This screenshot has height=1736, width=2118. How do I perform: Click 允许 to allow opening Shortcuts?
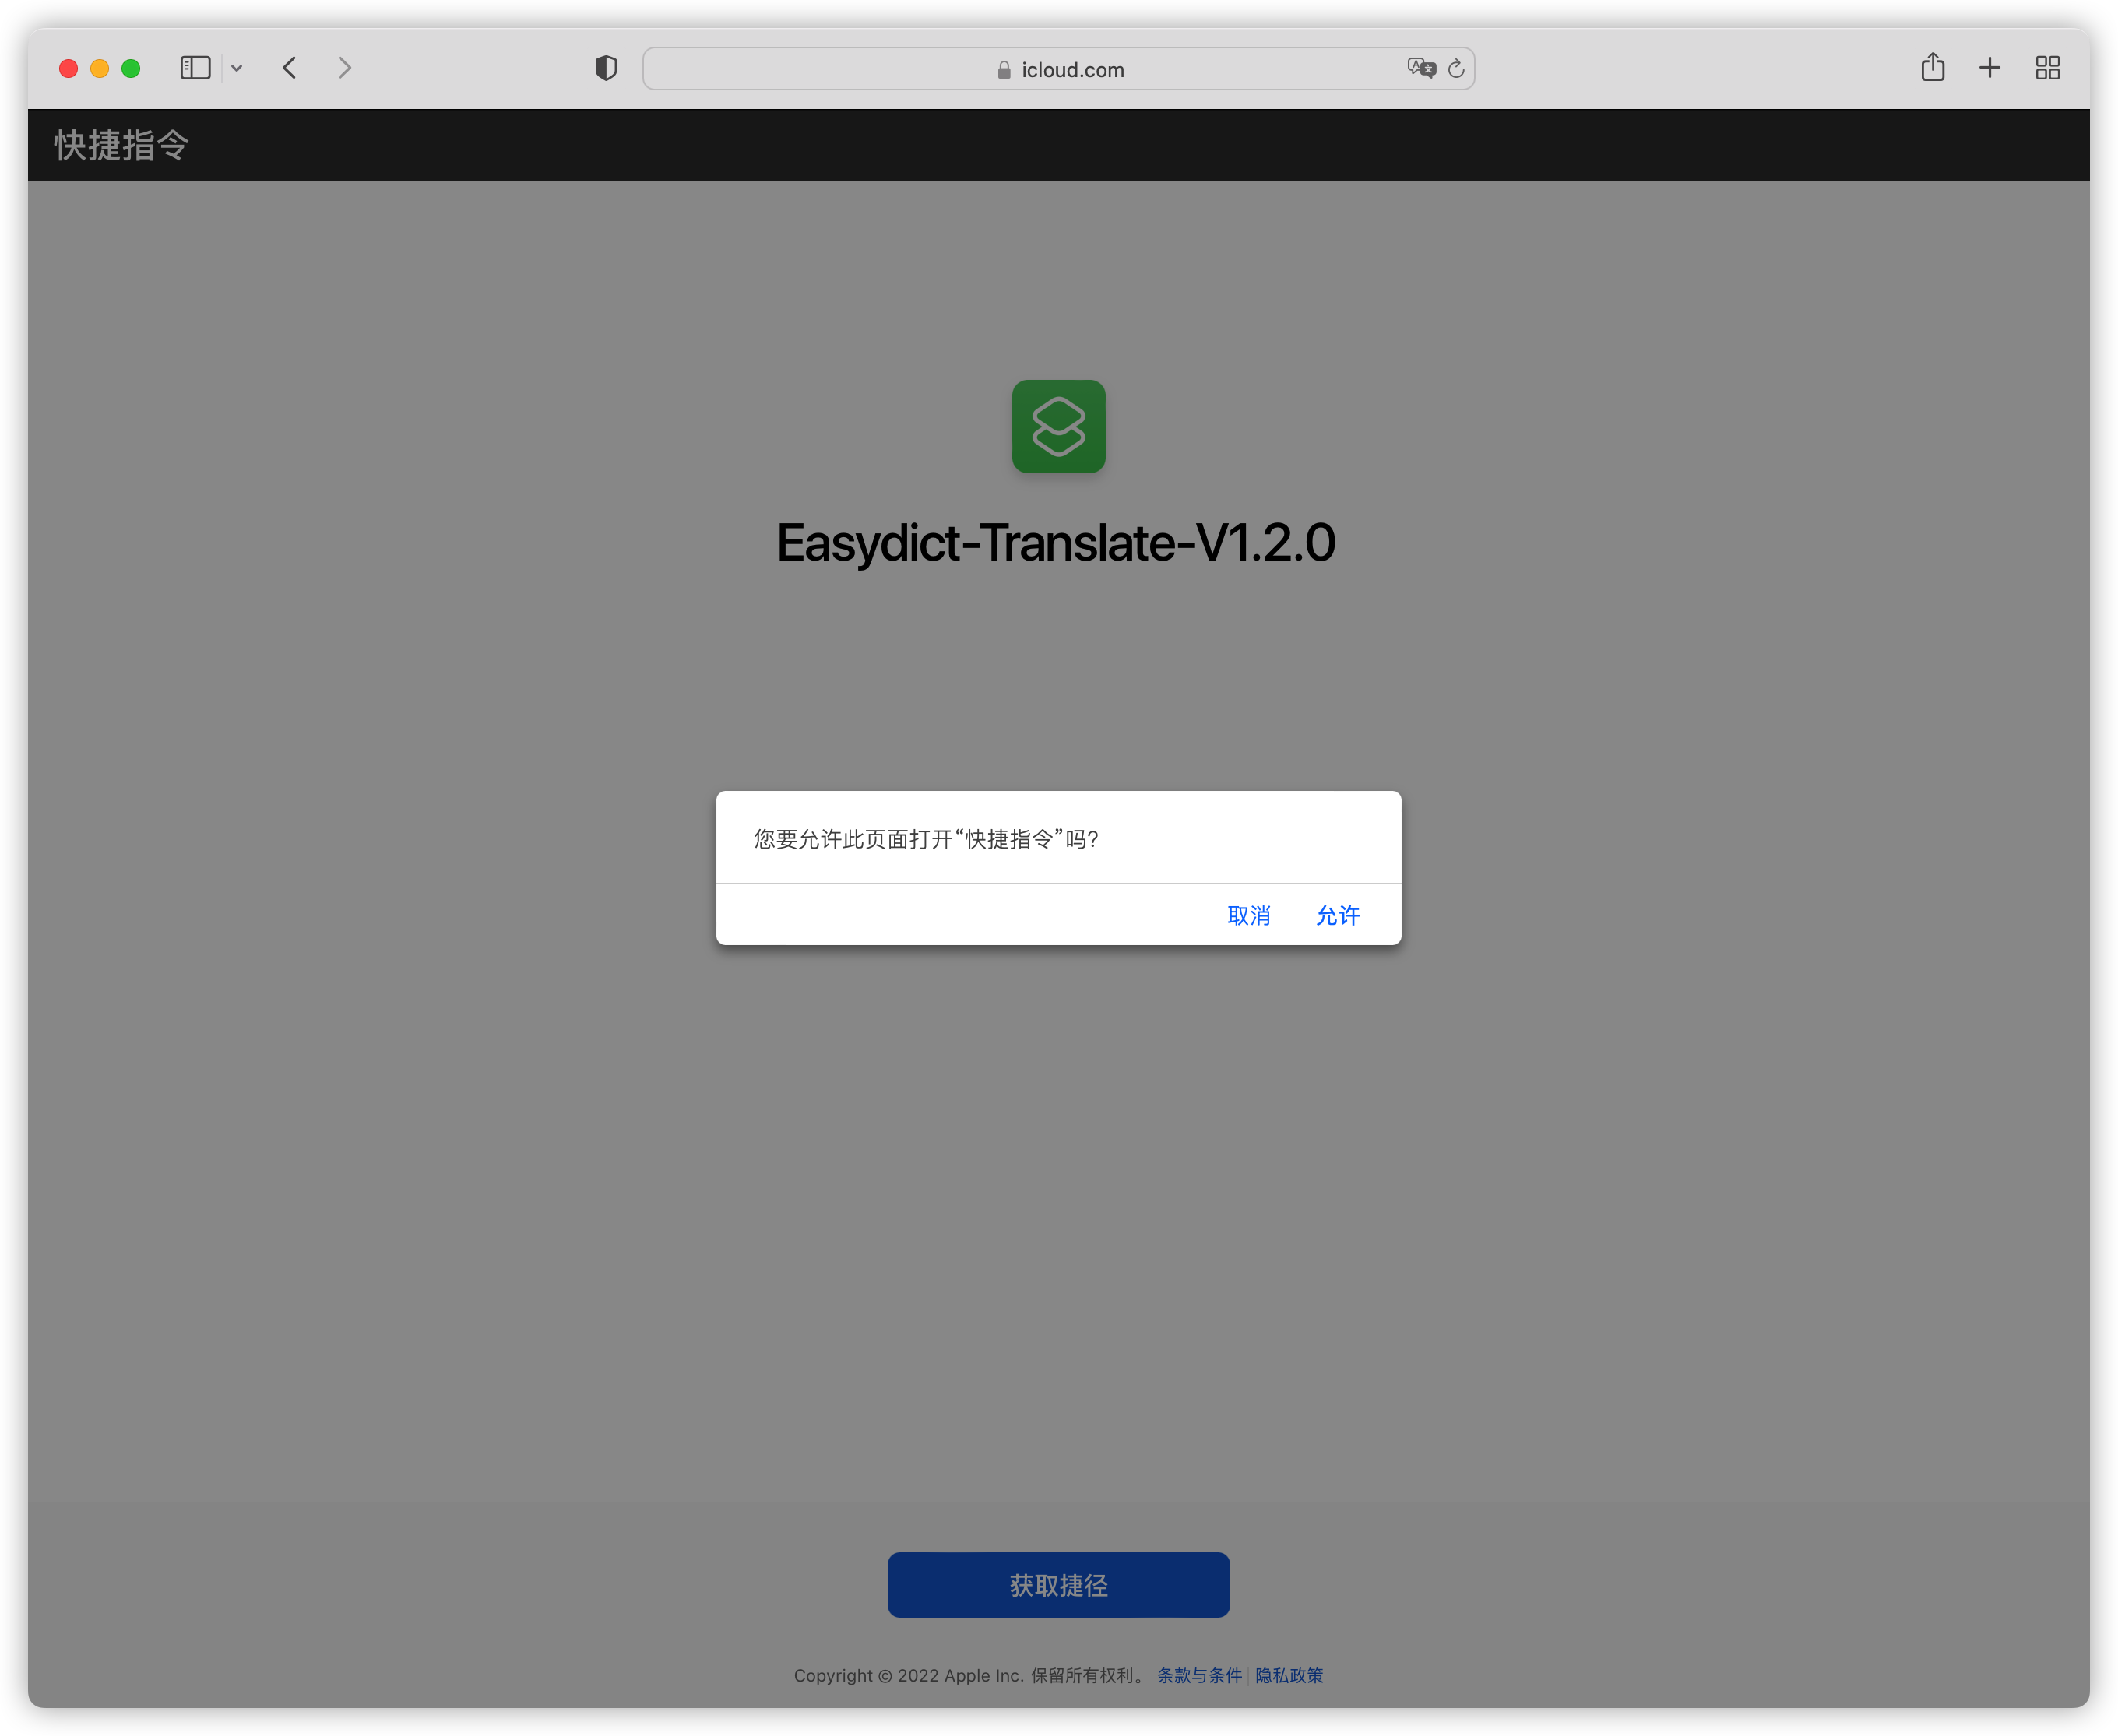(1337, 915)
